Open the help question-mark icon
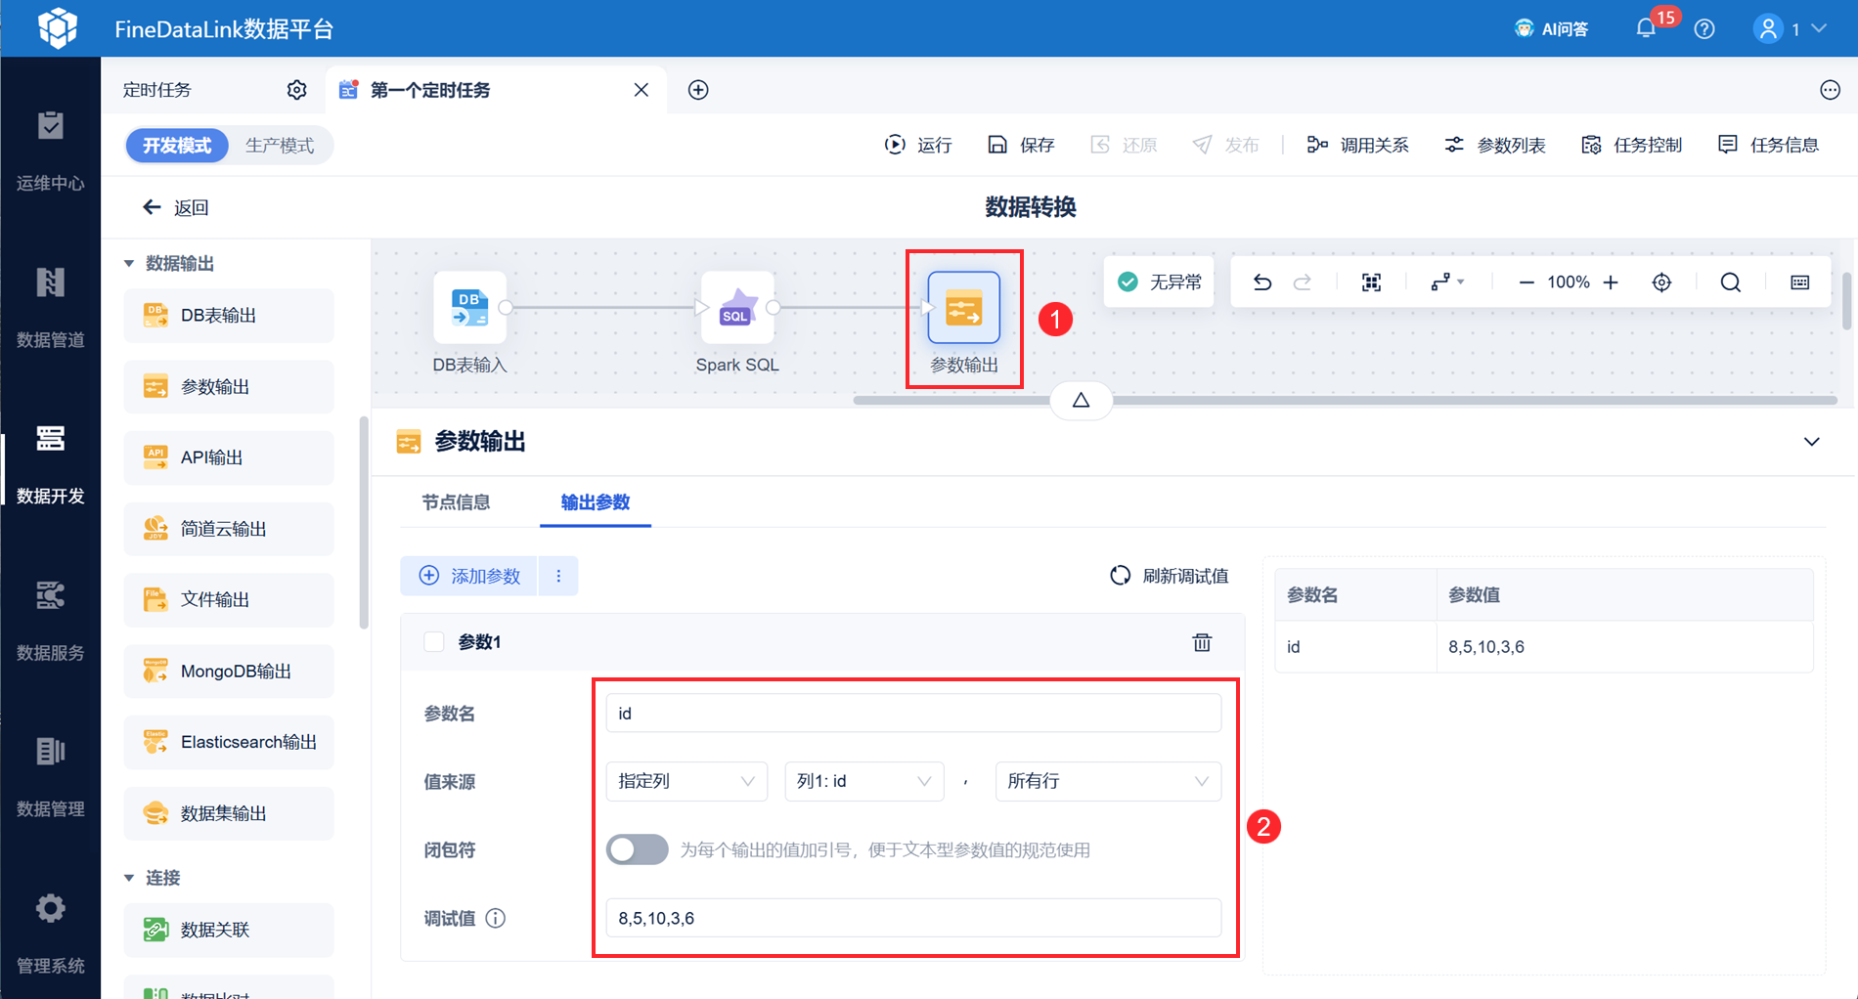 (1704, 29)
